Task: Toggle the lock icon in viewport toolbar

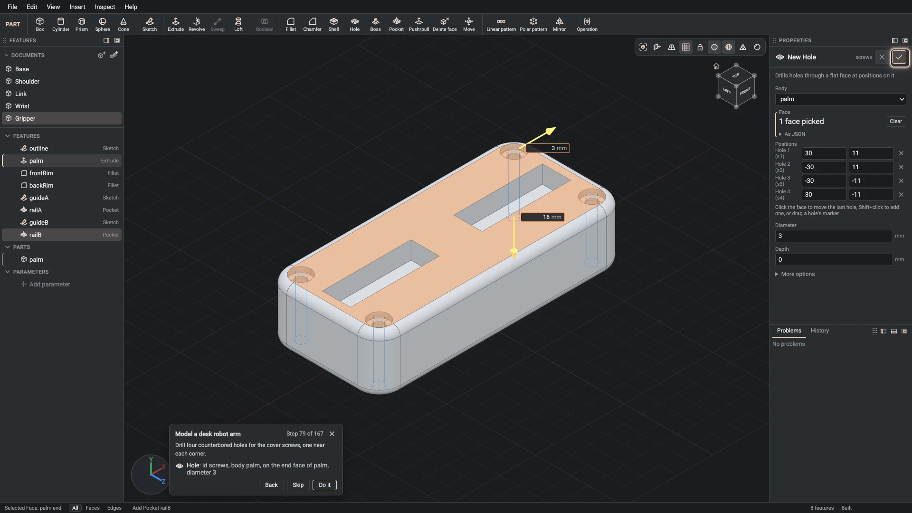Action: 700,47
